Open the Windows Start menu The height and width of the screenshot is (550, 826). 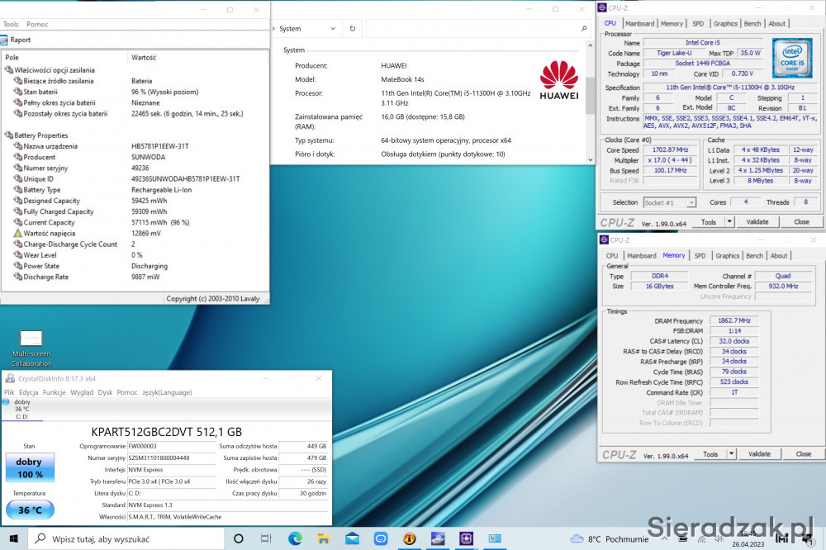click(14, 538)
